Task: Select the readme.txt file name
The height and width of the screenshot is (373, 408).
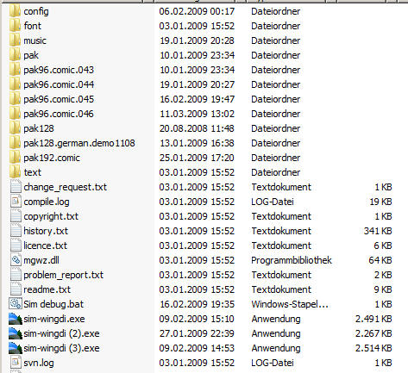Action: click(x=47, y=289)
